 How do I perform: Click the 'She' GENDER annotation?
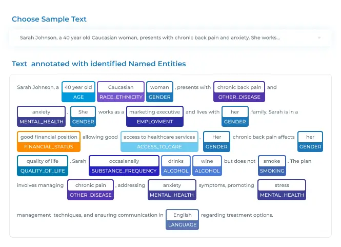pos(83,117)
